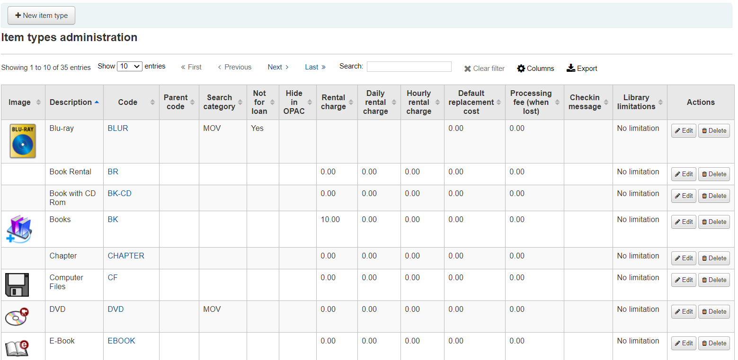Image resolution: width=738 pixels, height=360 pixels.
Task: Edit the Chapter item type
Action: point(684,258)
